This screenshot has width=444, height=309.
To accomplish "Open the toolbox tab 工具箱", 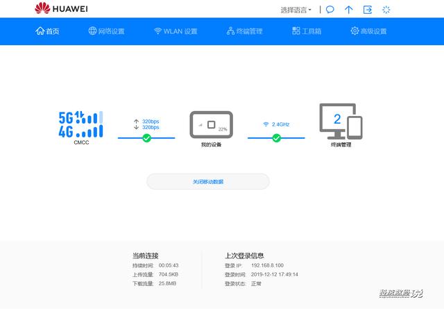I will [x=307, y=31].
